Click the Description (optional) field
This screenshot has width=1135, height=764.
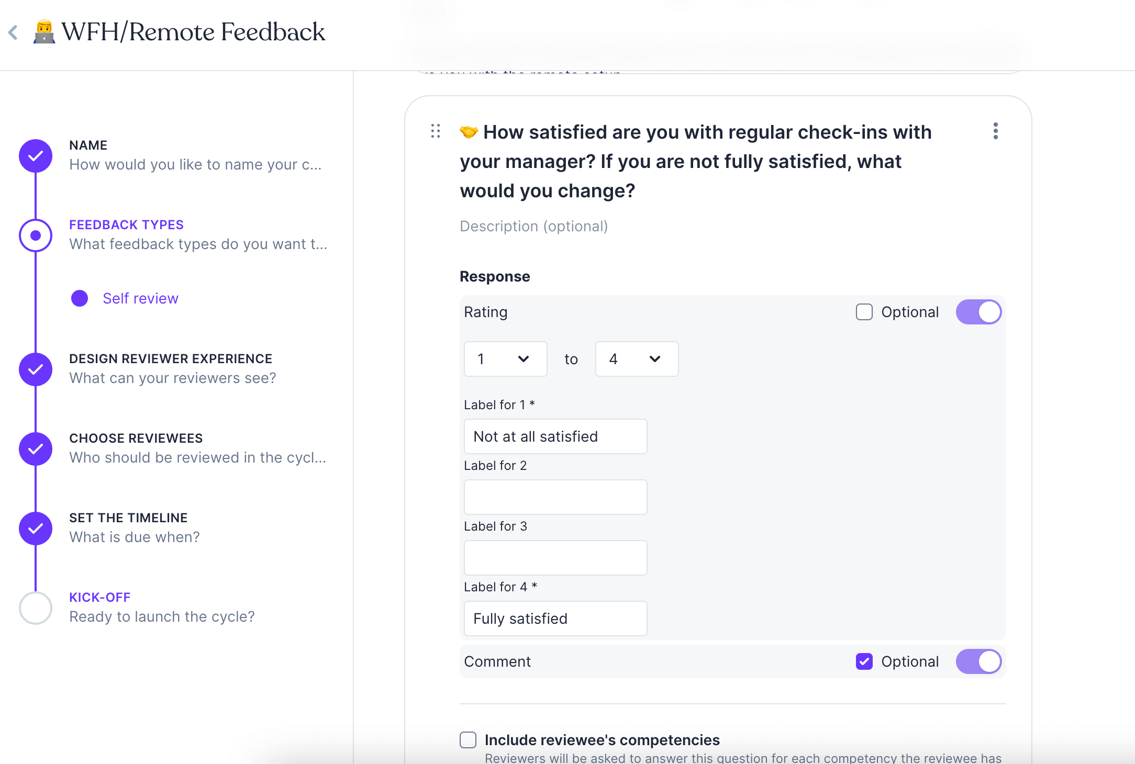[534, 226]
